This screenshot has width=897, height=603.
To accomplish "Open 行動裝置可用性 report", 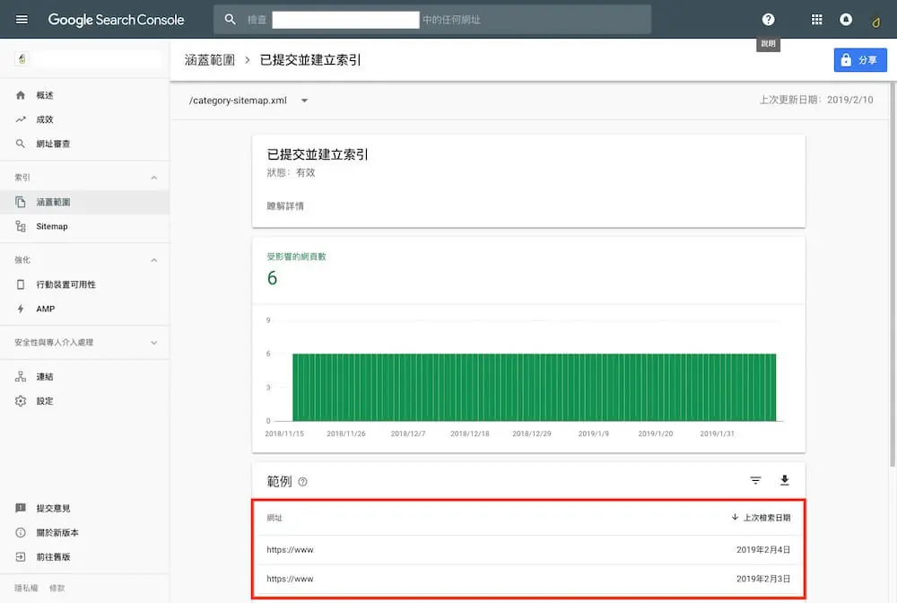I will click(84, 284).
